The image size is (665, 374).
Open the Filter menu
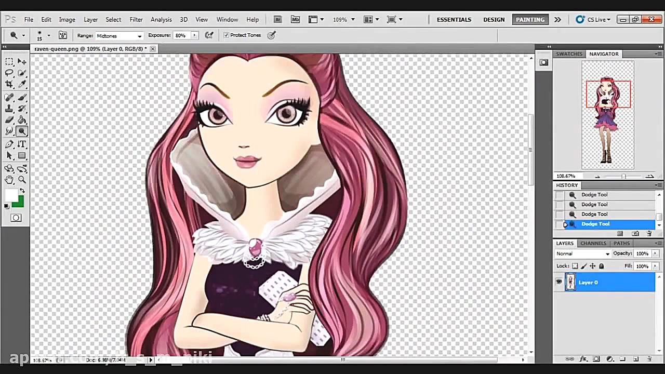click(x=136, y=19)
